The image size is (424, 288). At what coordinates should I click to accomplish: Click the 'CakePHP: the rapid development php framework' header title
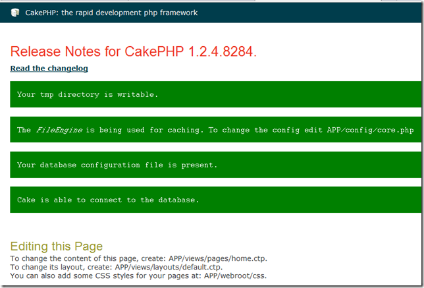(x=111, y=13)
